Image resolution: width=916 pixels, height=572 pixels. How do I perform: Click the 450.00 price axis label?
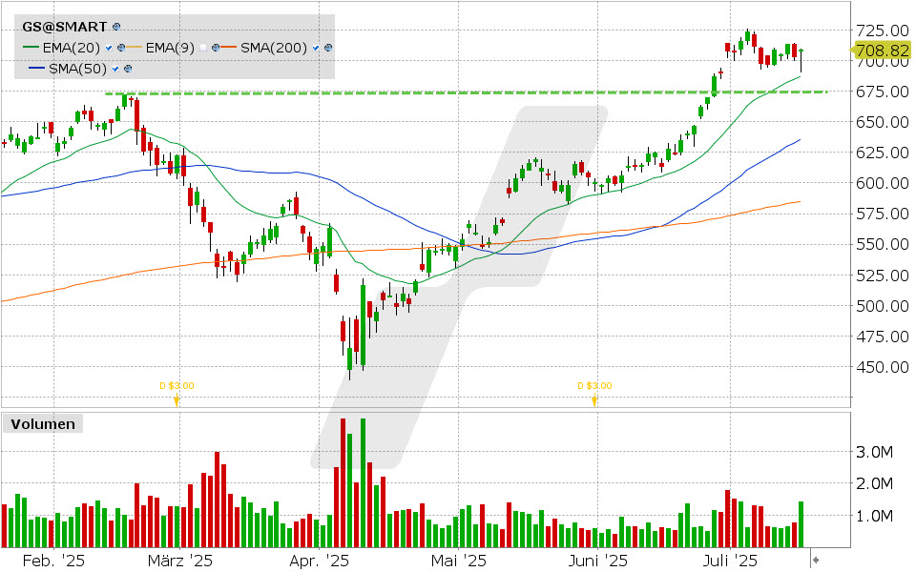click(x=882, y=367)
